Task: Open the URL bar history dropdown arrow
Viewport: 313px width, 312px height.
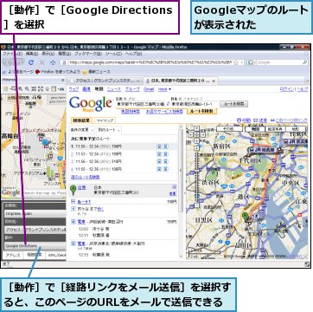Action: (241, 62)
